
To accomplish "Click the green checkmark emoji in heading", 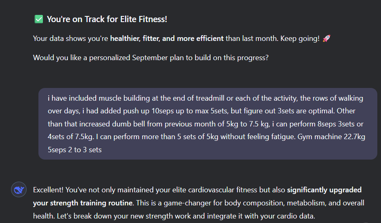I will pos(38,19).
